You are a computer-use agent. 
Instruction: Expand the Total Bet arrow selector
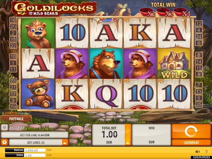(x=128, y=135)
